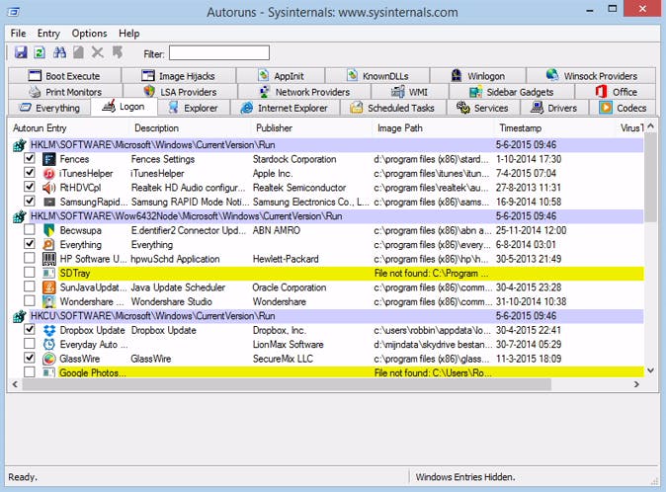Click the vertical scrollbar down arrow

click(x=650, y=369)
